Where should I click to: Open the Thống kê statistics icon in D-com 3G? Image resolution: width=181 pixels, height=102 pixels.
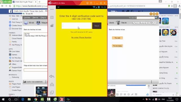38,23
